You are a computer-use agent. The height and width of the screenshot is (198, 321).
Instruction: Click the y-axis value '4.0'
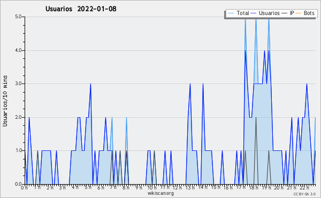coord(18,50)
